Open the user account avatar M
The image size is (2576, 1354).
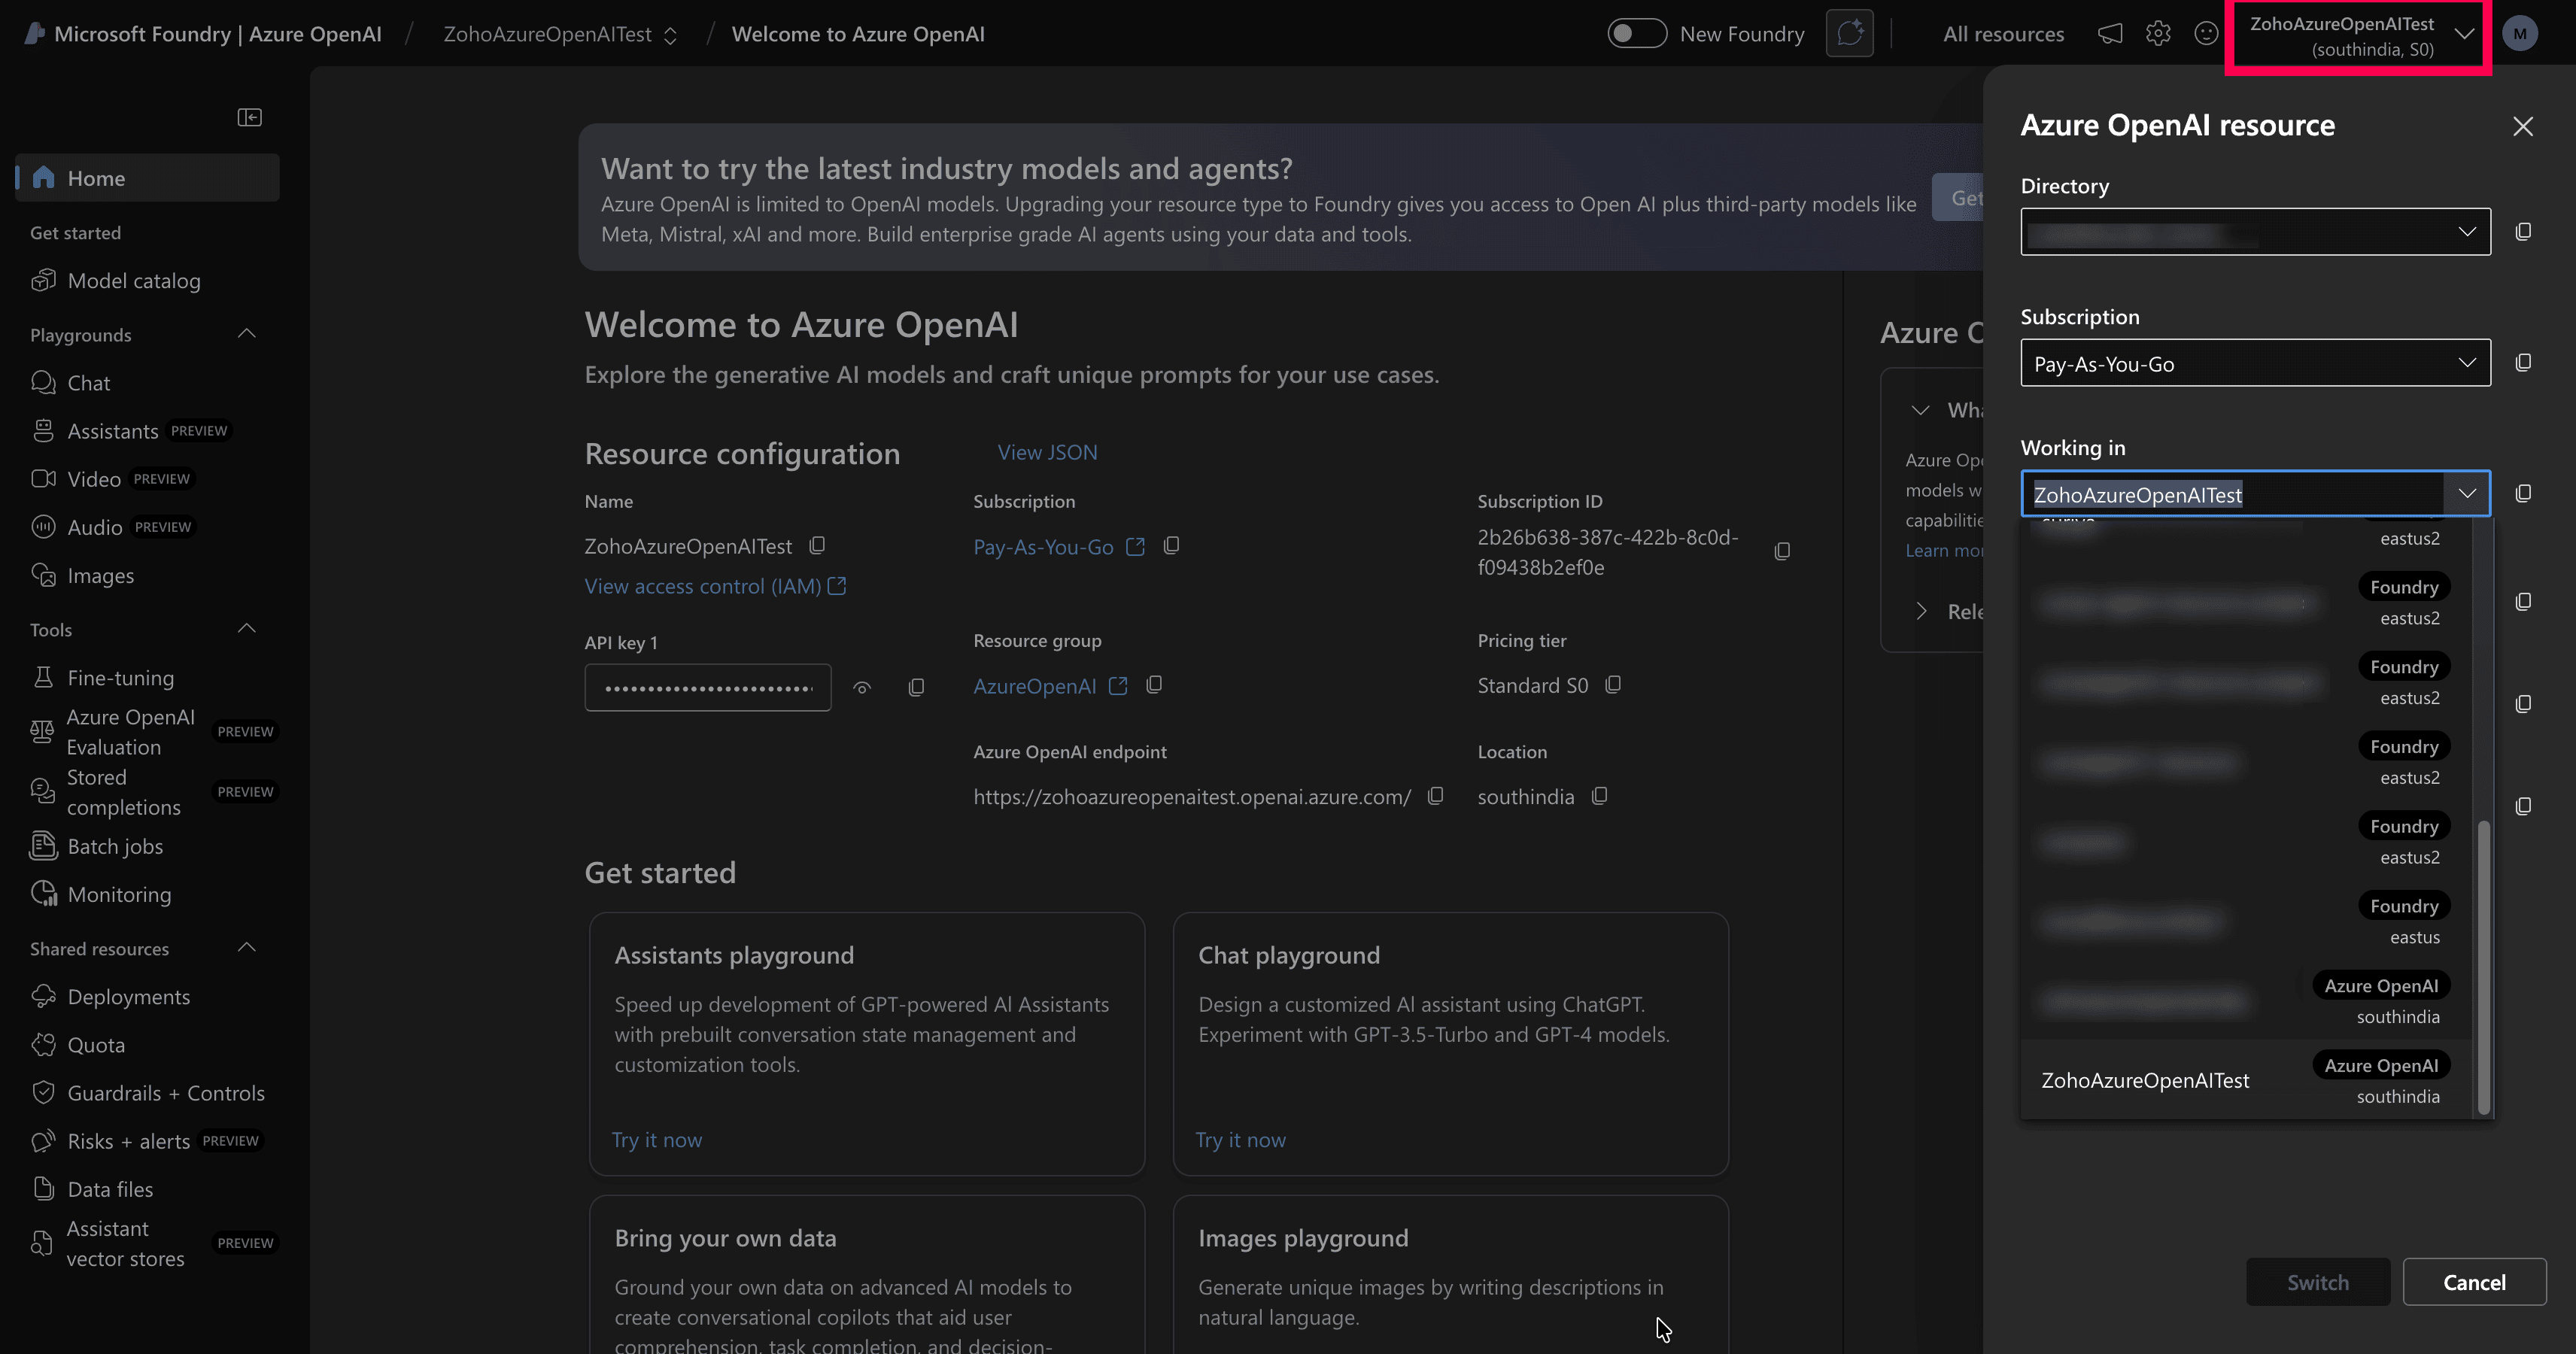tap(2519, 34)
